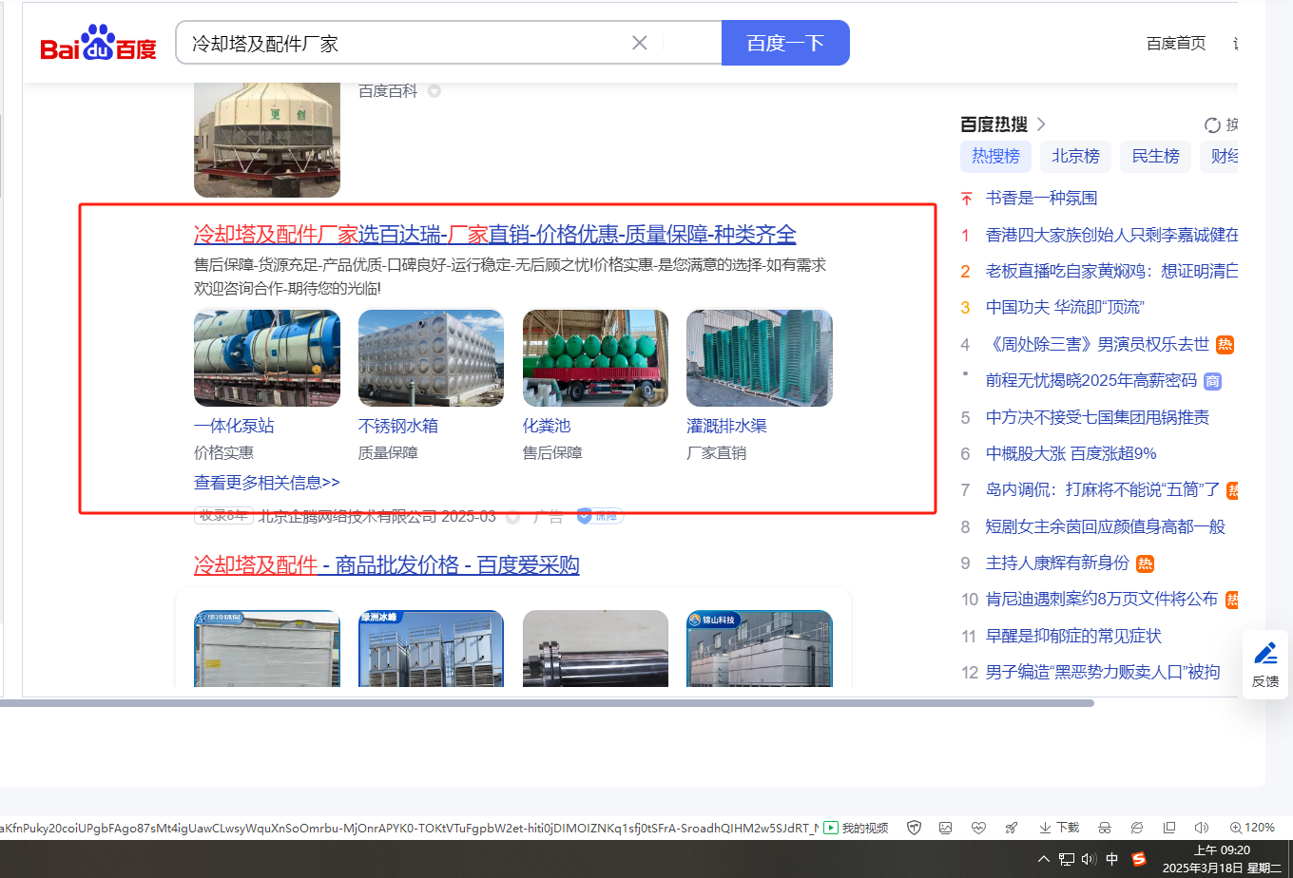Screen dimensions: 1293x878
Task: Click the rocket speed-up icon
Action: tap(1012, 828)
